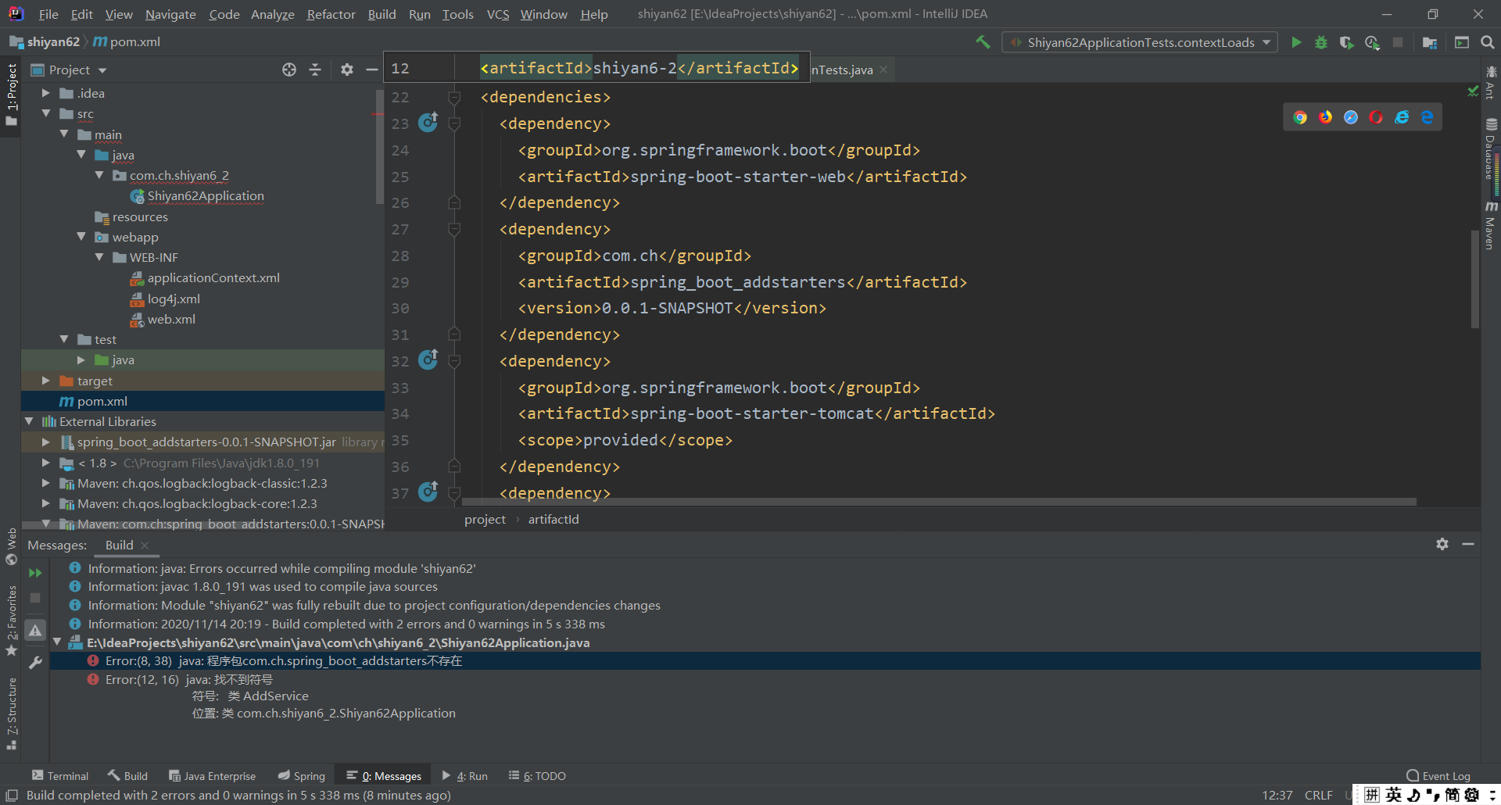Click the gutter bean icon on line 32
This screenshot has height=805, width=1501.
click(428, 360)
